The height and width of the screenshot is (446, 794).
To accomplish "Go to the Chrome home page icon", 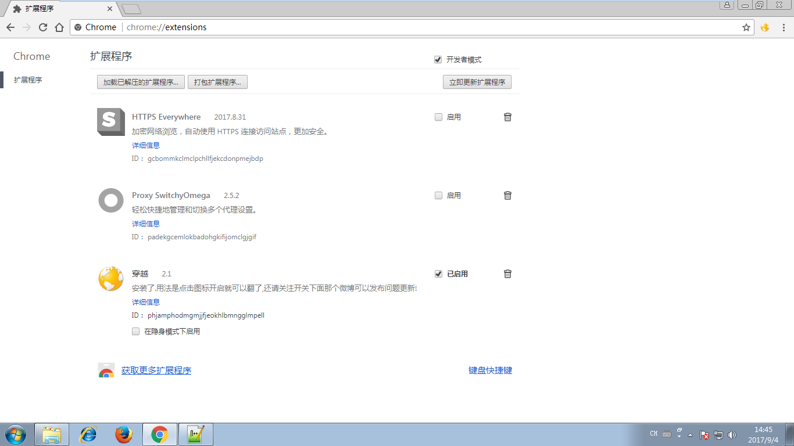I will (x=59, y=27).
